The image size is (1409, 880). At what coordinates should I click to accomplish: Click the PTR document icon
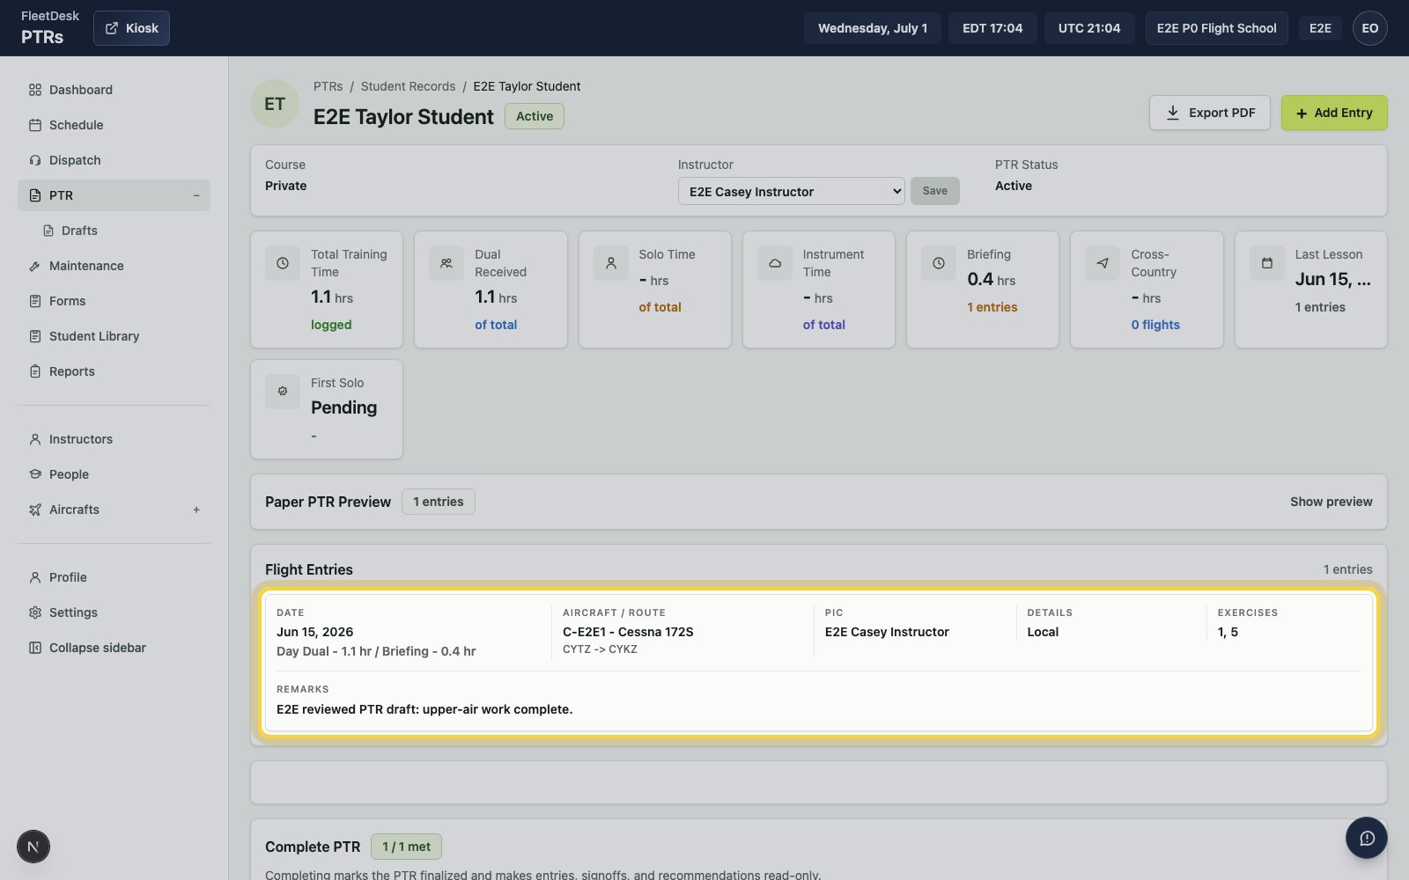pos(35,195)
